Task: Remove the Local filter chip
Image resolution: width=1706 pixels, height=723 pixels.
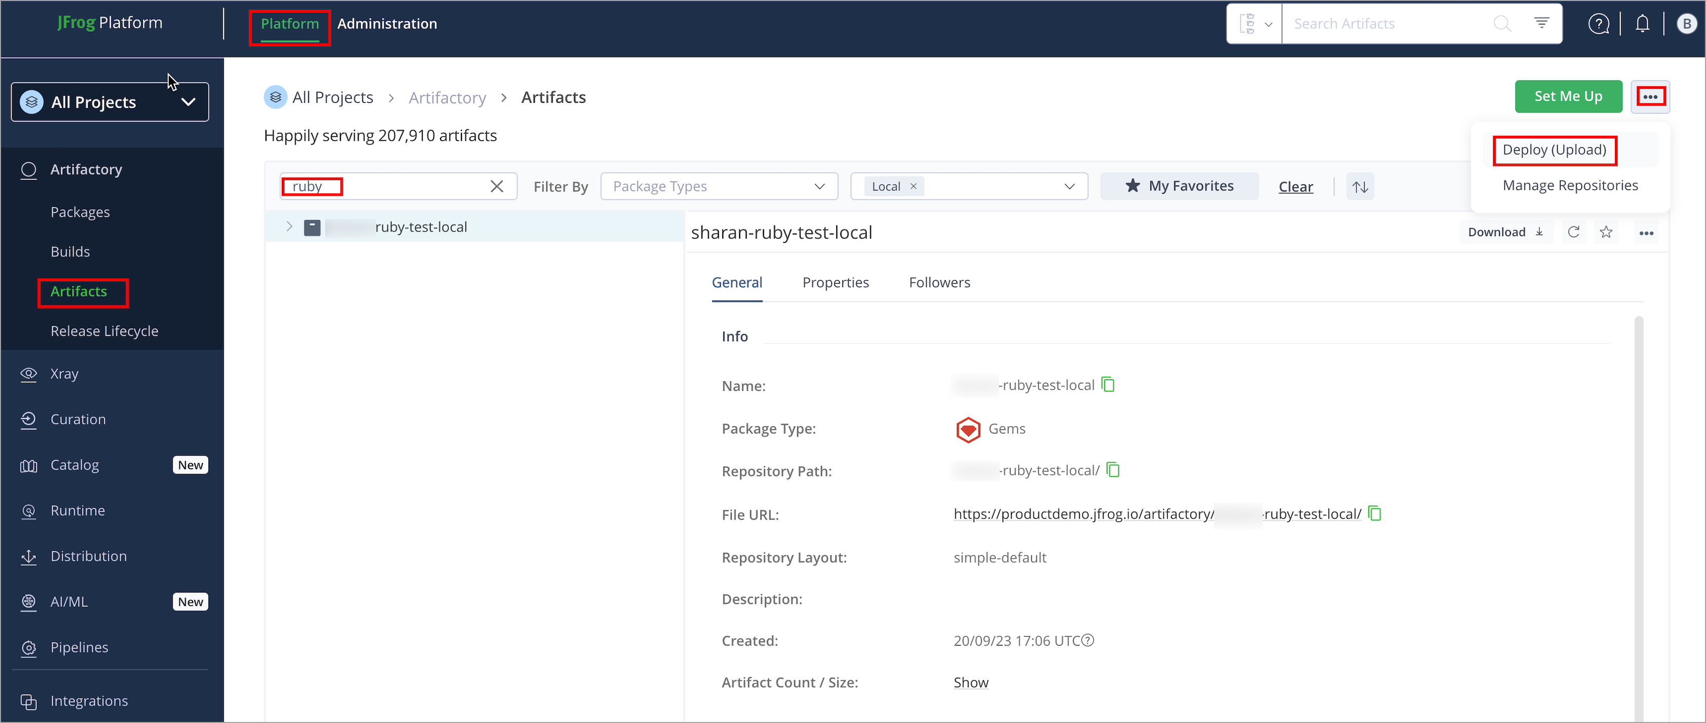Action: click(913, 186)
